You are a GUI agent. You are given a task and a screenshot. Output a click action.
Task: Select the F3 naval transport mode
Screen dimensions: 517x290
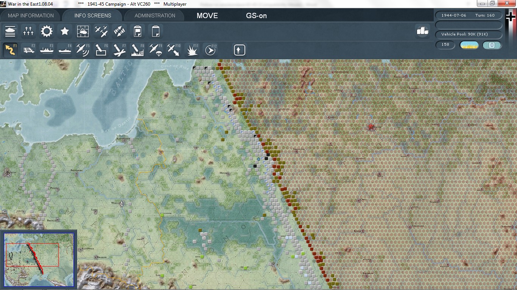pyautogui.click(x=47, y=50)
